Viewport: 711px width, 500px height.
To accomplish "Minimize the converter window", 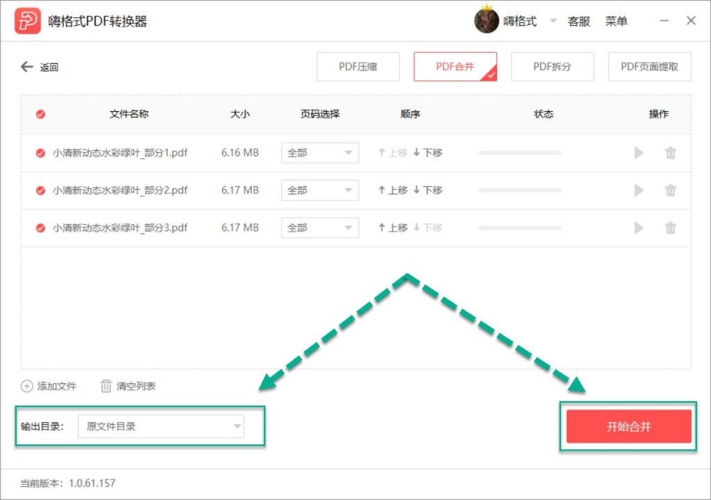I will coord(664,21).
